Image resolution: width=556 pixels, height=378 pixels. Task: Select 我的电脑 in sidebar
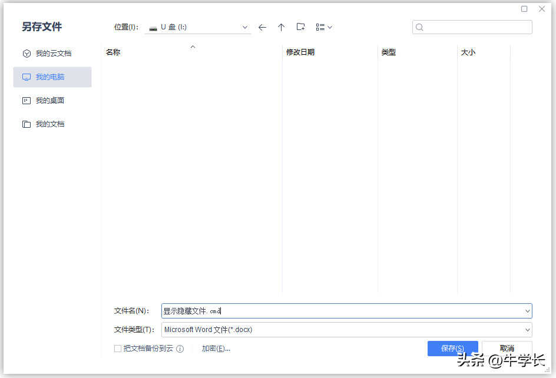pos(52,77)
